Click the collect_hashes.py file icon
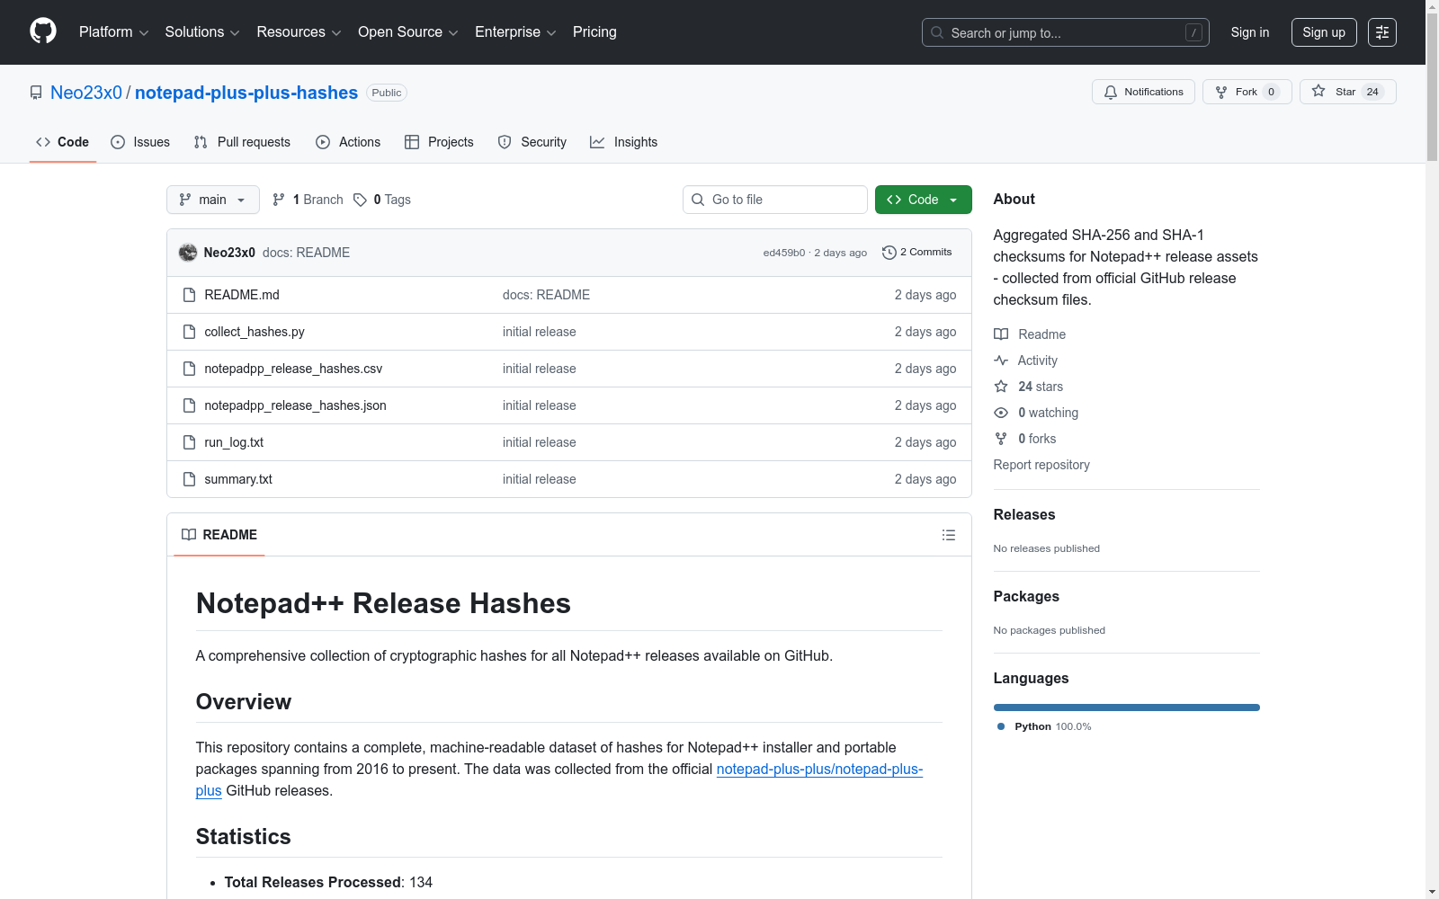The image size is (1439, 899). [x=189, y=332]
